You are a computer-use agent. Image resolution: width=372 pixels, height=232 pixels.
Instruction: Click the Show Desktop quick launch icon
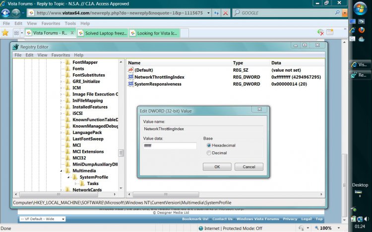point(353,22)
